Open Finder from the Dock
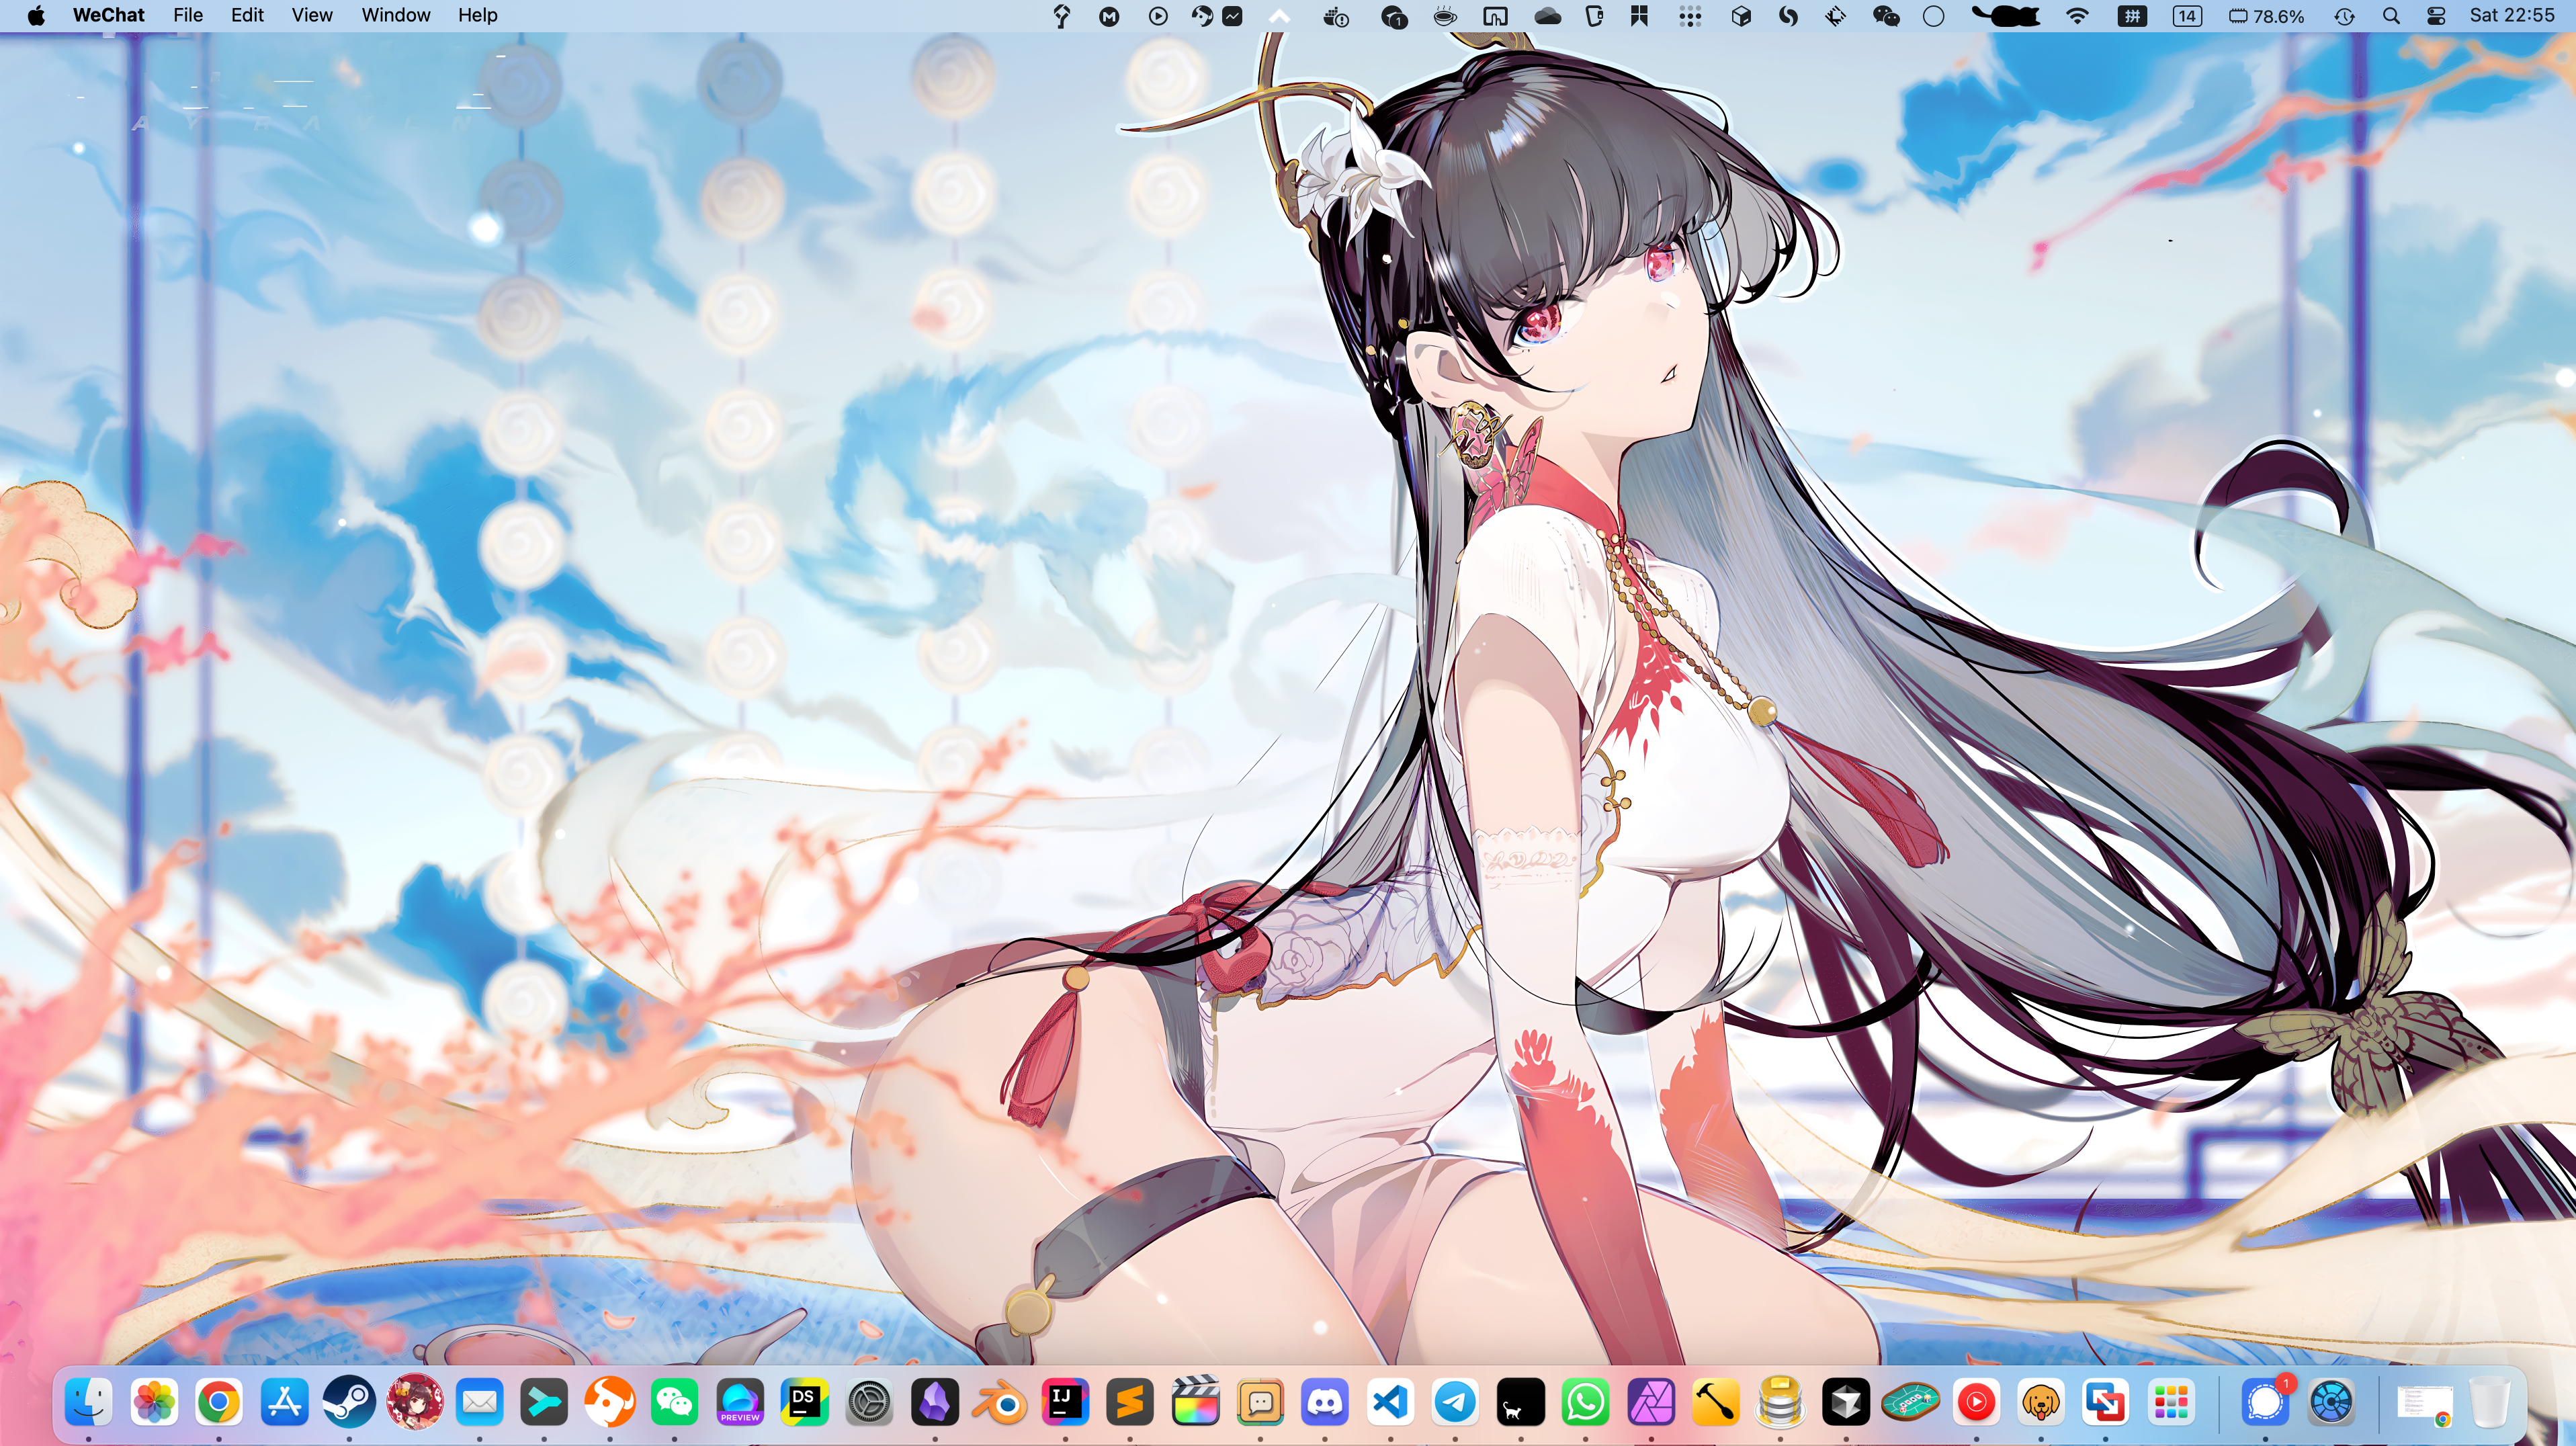Screen dimensions: 2576x1446 (x=89, y=1402)
